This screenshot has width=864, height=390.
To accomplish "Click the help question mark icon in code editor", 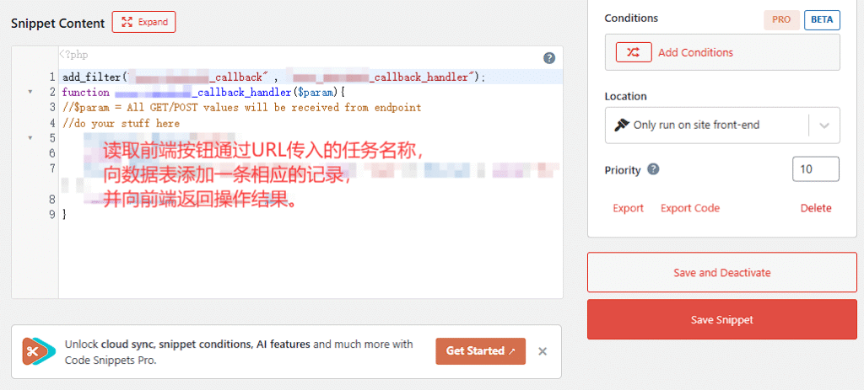I will click(549, 58).
